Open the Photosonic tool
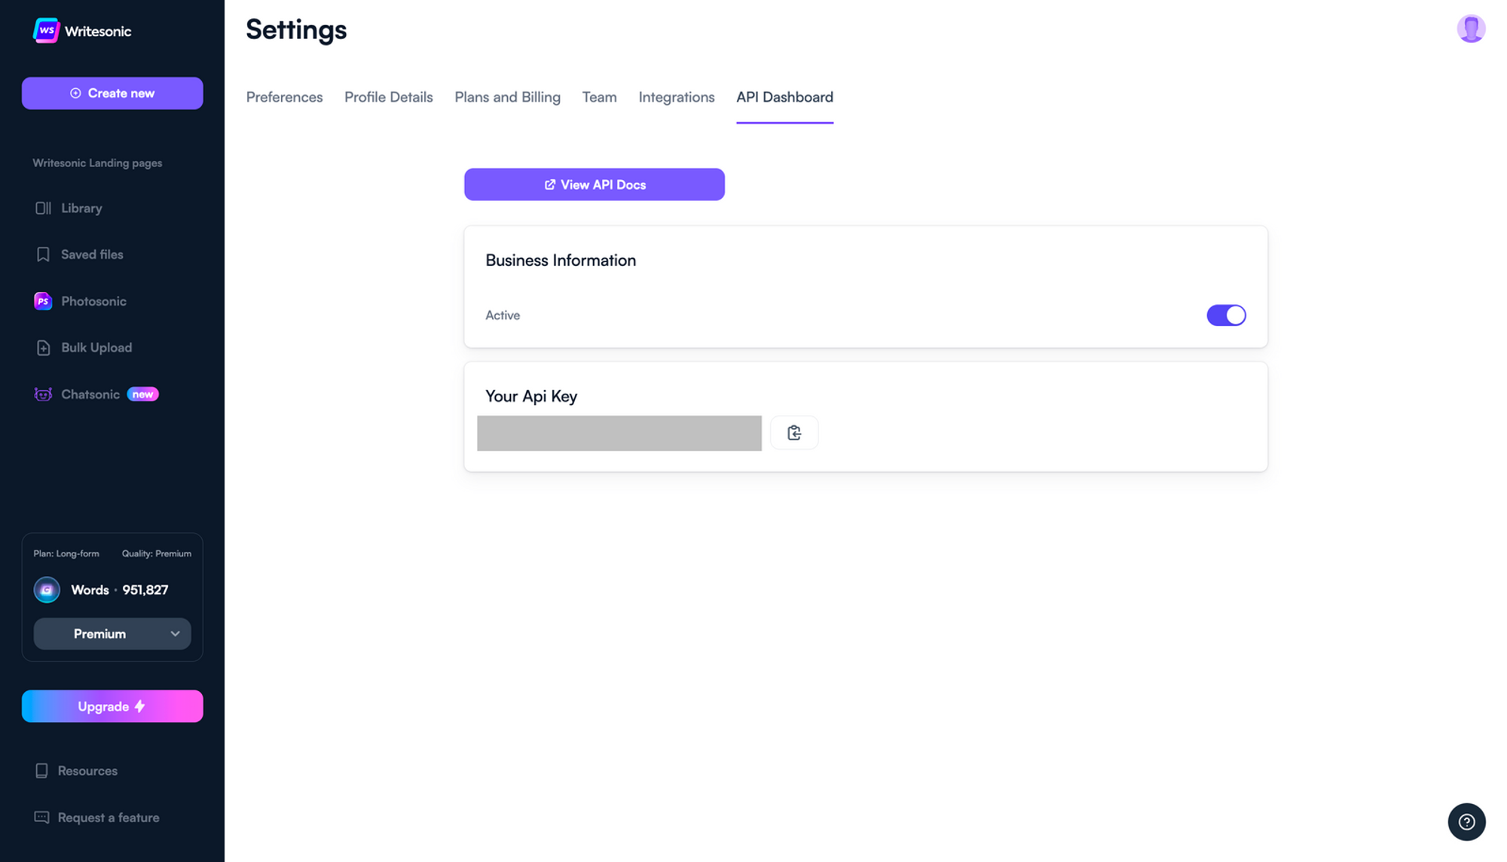Image resolution: width=1507 pixels, height=862 pixels. coord(93,303)
